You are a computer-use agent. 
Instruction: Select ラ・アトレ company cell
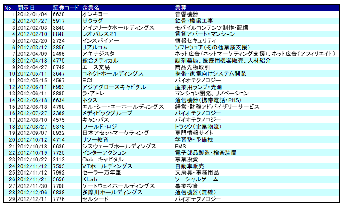click(93, 94)
